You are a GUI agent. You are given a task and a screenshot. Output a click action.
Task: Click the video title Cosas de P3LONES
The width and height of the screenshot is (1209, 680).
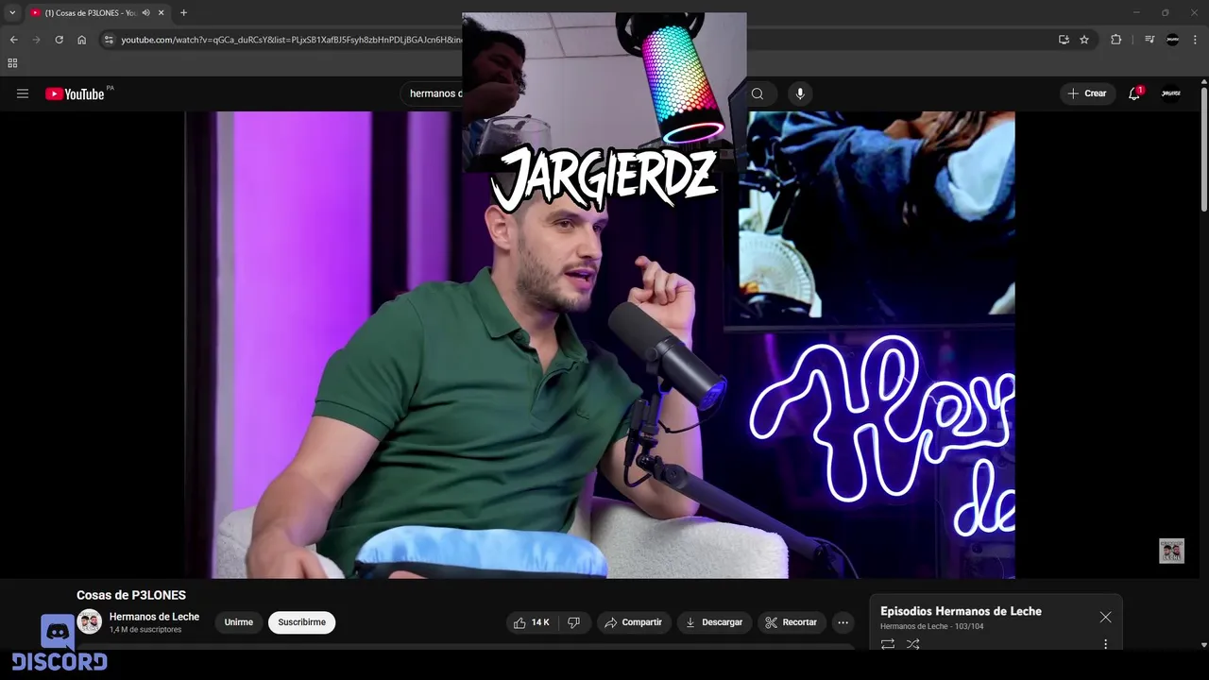tap(131, 595)
